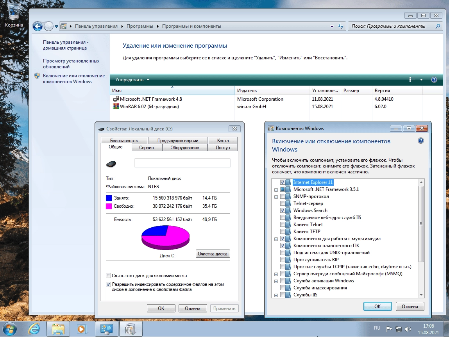Check 'Сжать этот диск для экономии места'
Viewport: 449px width, 337px height.
(x=108, y=275)
